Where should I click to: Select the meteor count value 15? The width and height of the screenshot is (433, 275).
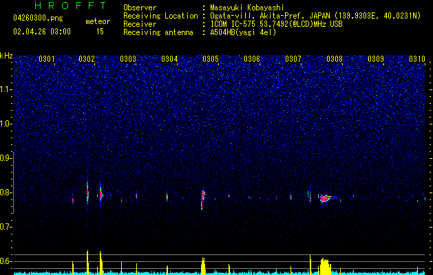100,32
